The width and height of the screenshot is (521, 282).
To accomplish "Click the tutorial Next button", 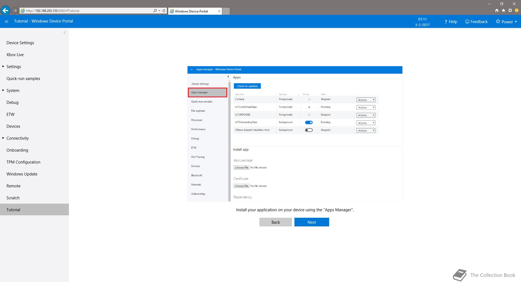I will pyautogui.click(x=312, y=222).
